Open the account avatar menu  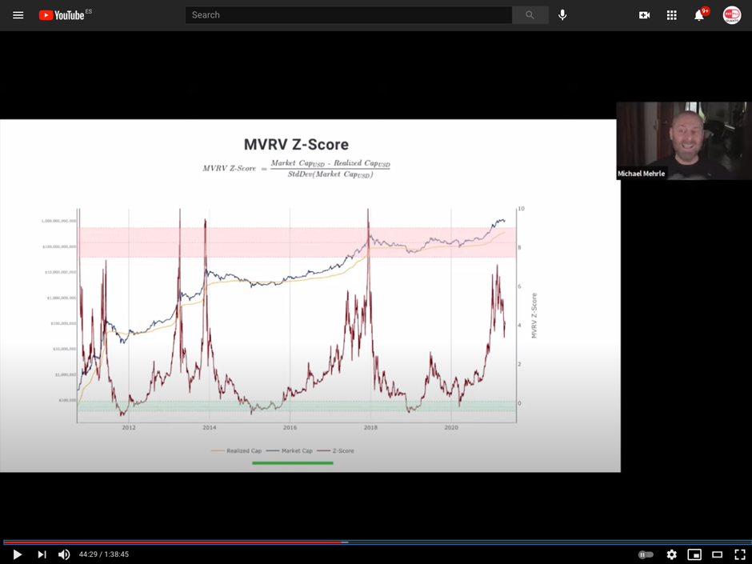pos(731,15)
